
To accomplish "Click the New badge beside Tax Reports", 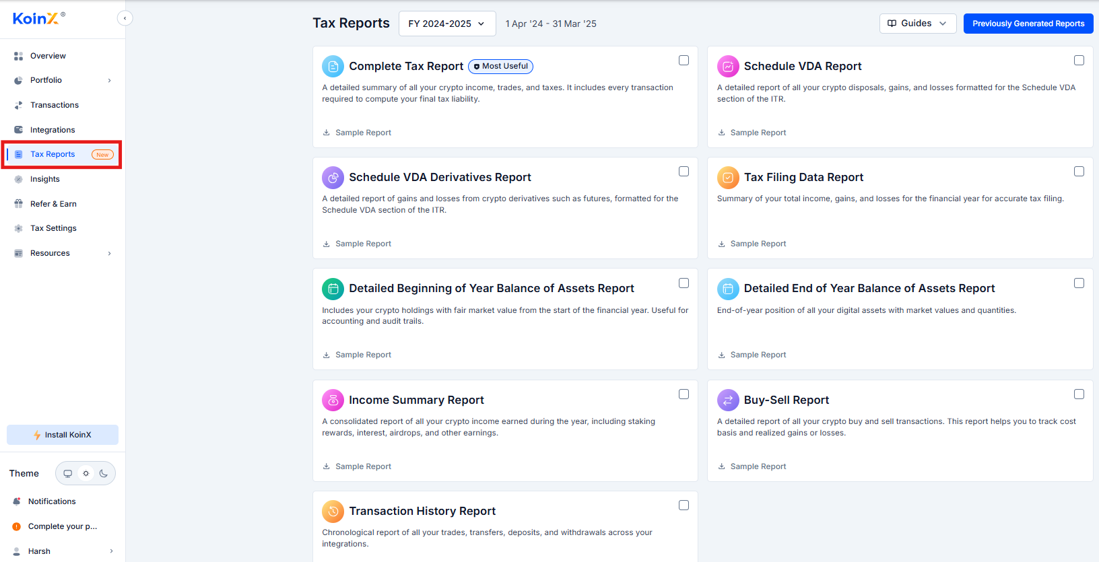I will click(x=102, y=155).
